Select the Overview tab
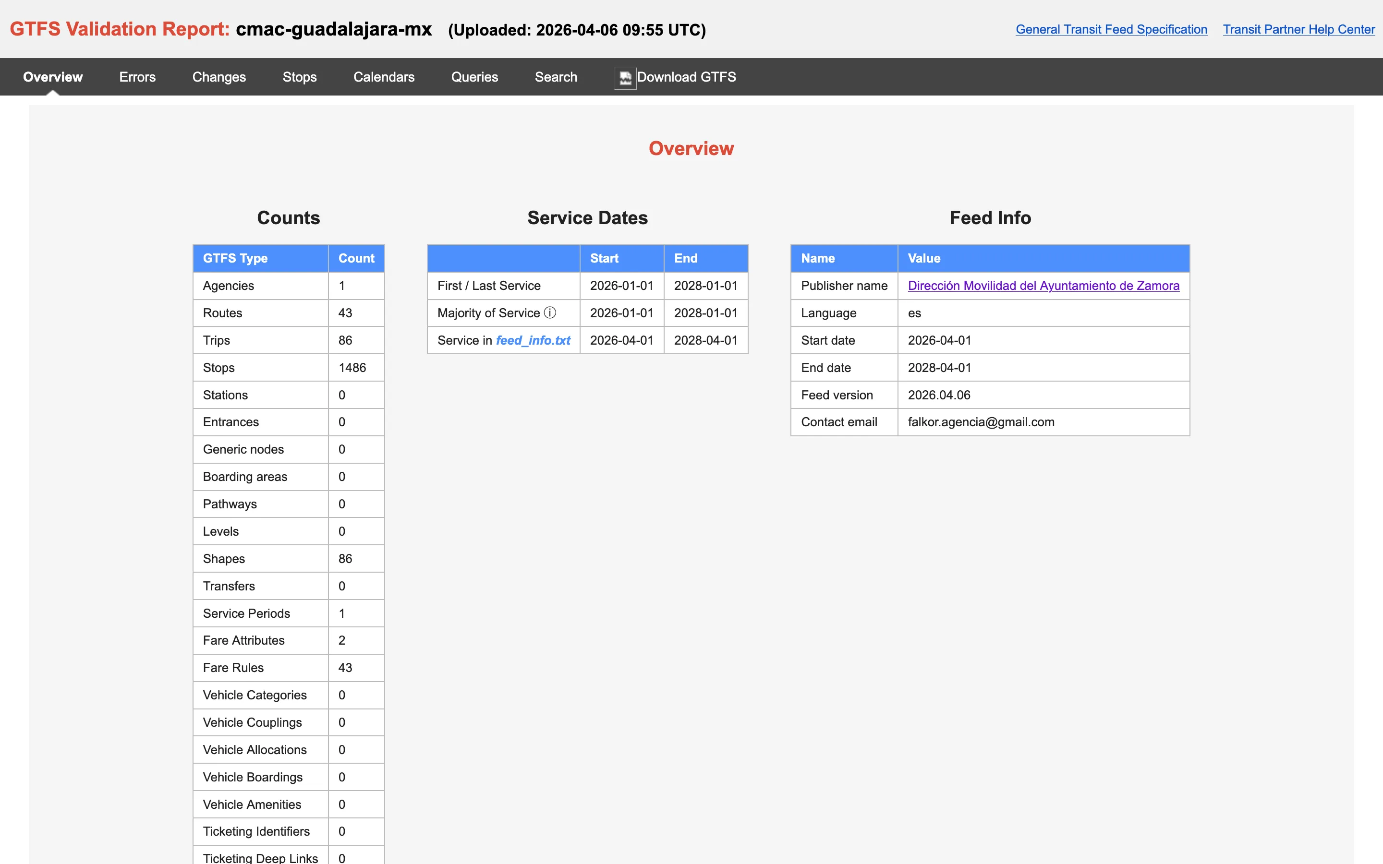1383x864 pixels. click(52, 77)
